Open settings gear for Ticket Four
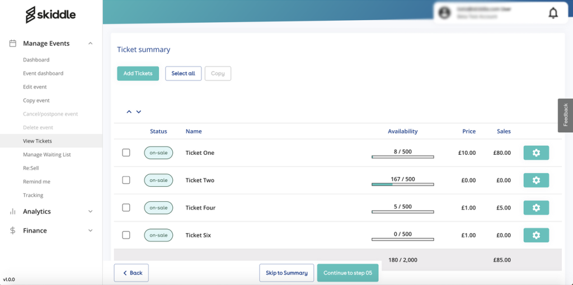The height and width of the screenshot is (285, 573). (x=536, y=208)
